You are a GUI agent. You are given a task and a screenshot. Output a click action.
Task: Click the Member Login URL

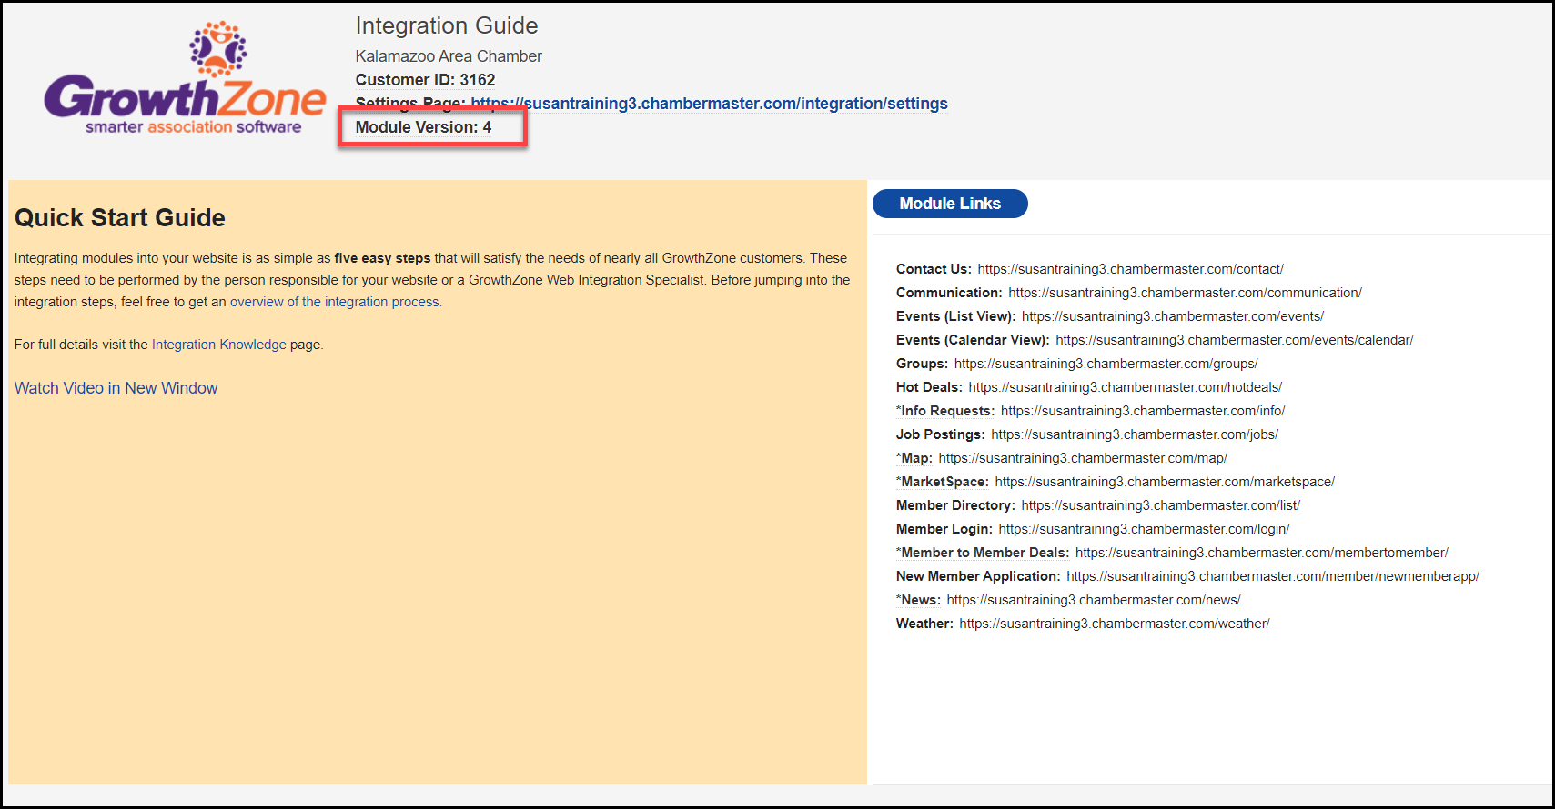(1144, 529)
